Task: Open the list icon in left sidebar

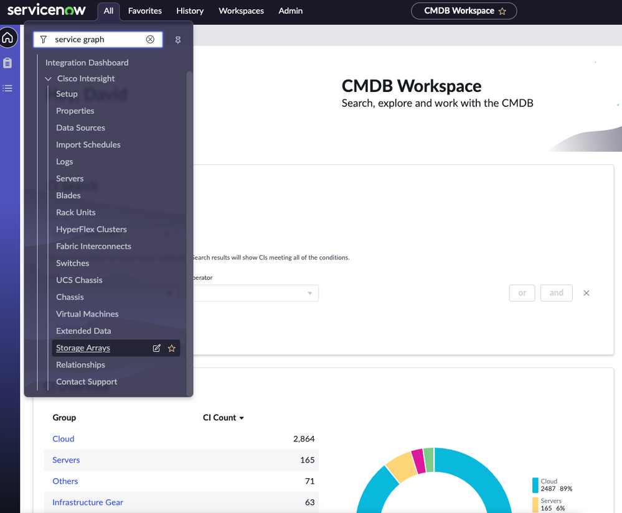Action: click(x=7, y=88)
